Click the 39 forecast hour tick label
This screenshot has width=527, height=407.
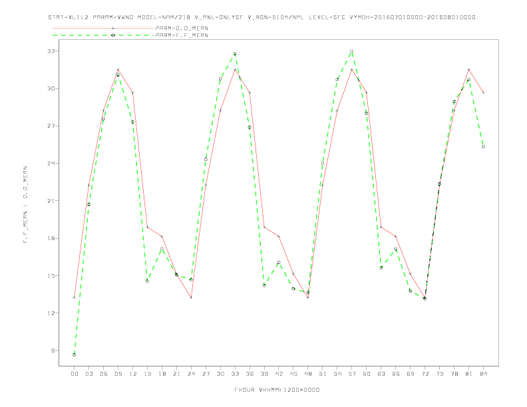[264, 374]
